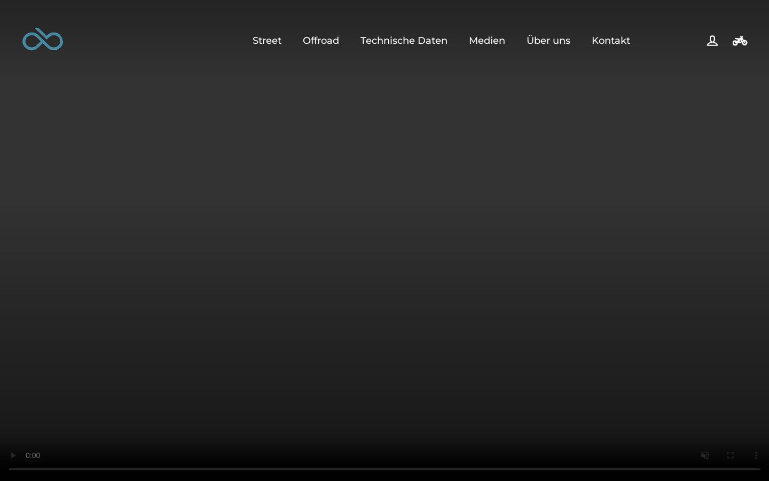Enter fullscreen video mode
This screenshot has height=481, width=769.
(731, 455)
